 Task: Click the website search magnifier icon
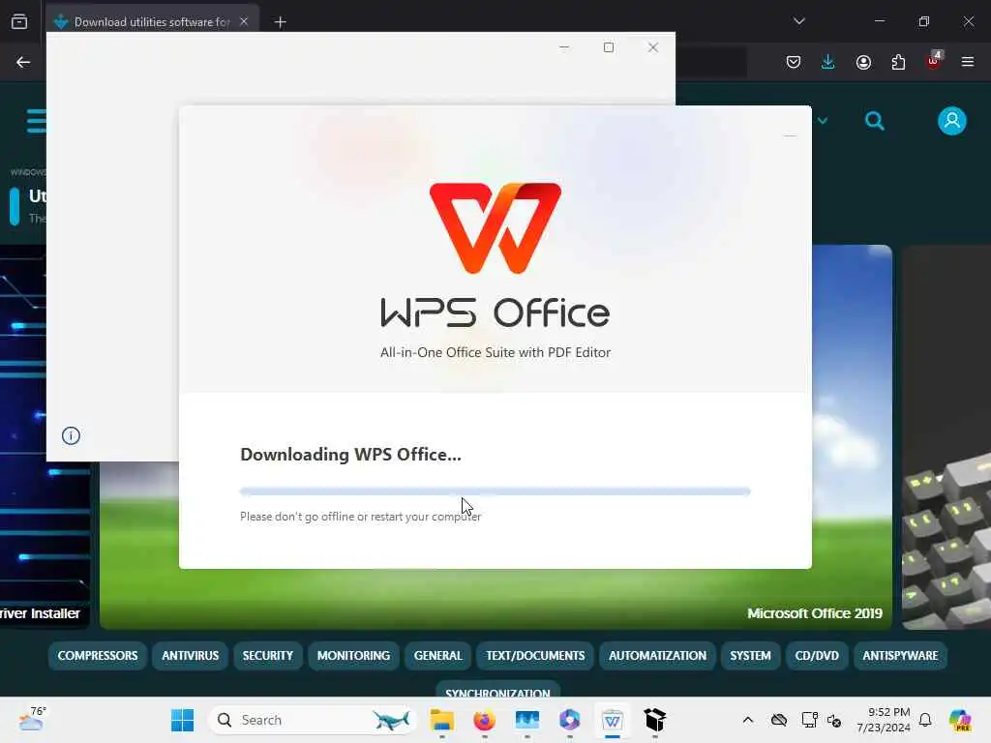coord(875,121)
